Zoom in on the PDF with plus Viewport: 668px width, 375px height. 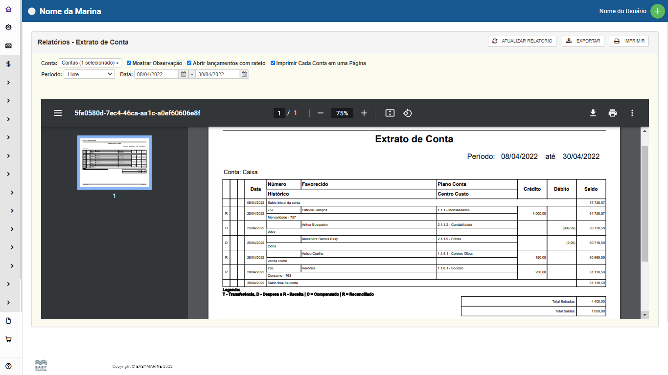(x=364, y=113)
